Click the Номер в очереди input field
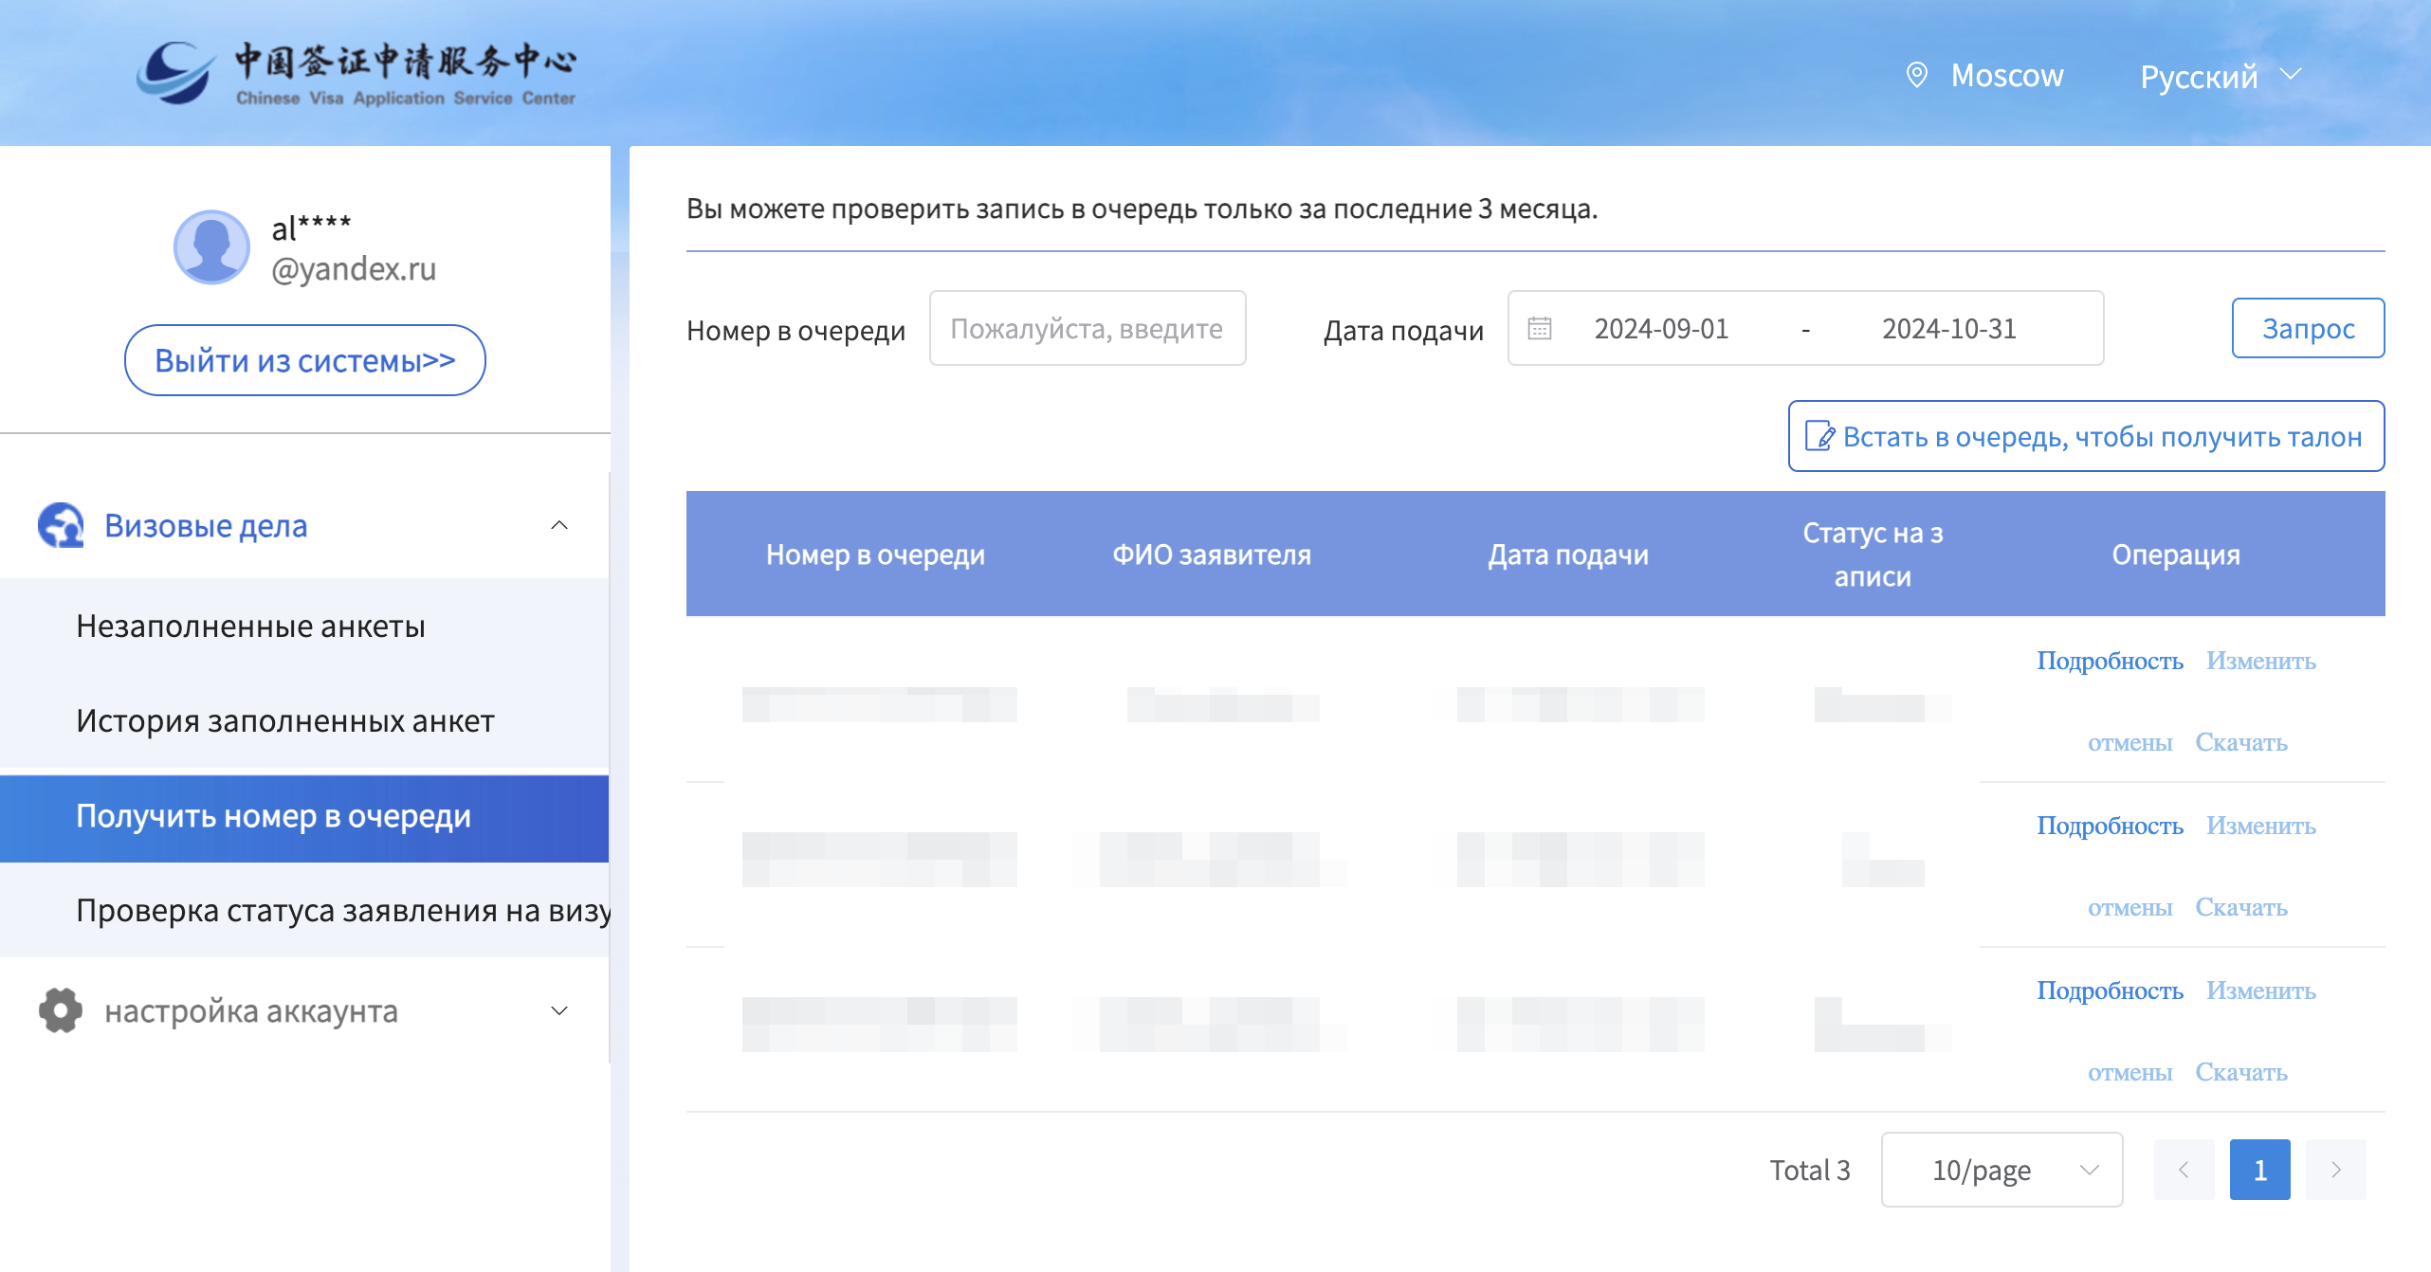The image size is (2431, 1272). click(x=1087, y=328)
